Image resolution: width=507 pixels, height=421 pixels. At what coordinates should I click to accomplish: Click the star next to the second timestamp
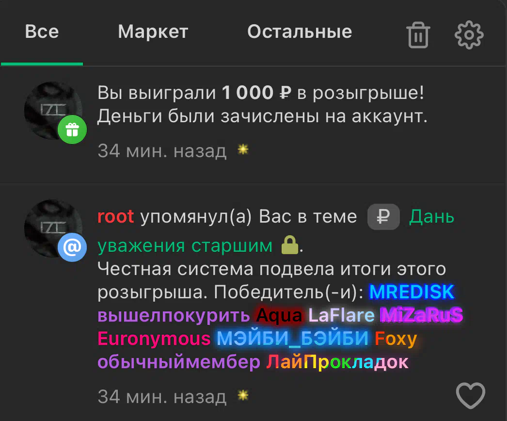243,395
